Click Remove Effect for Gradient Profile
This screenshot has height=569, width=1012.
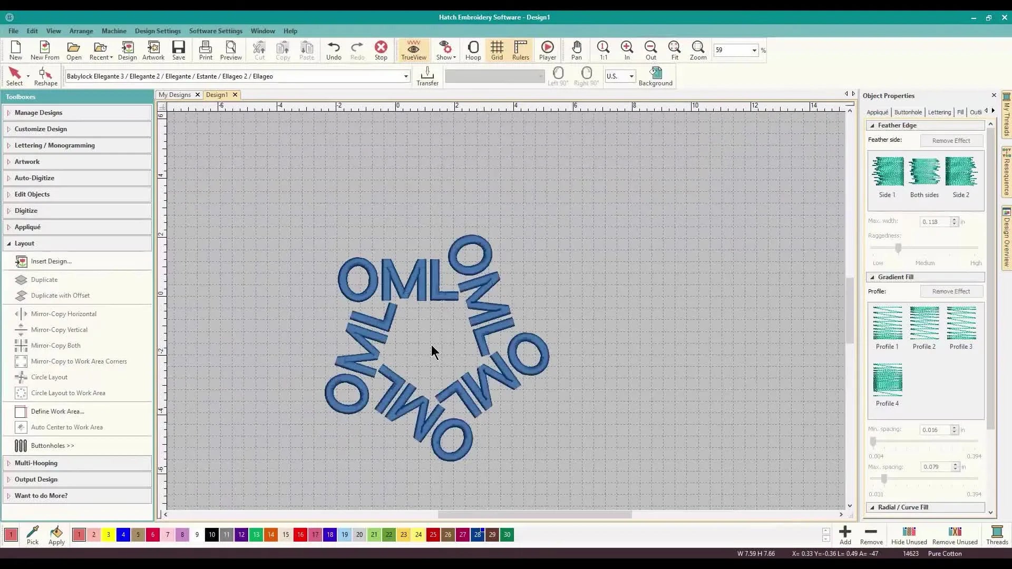click(x=951, y=291)
